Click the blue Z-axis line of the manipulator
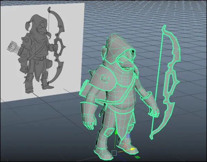The width and height of the screenshot is (207, 162). coord(121,159)
